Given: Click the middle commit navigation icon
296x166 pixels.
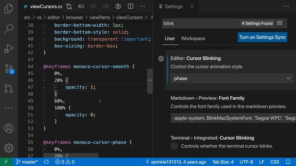Looking at the screenshot, I should coord(93,6).
